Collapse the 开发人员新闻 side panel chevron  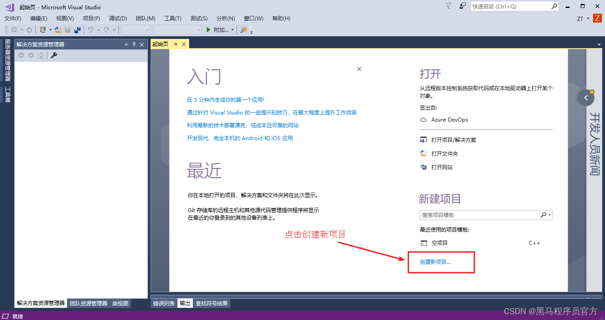coord(586,98)
